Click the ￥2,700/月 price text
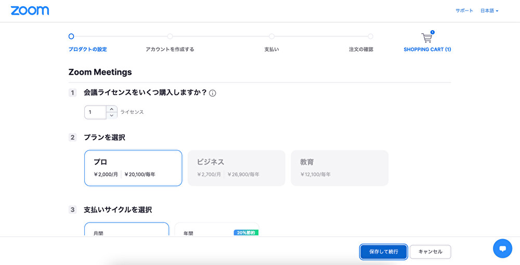Screen dimensions: 520x265 [x=209, y=174]
